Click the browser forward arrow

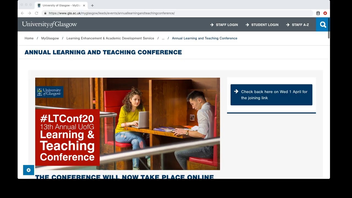pyautogui.click(x=29, y=13)
